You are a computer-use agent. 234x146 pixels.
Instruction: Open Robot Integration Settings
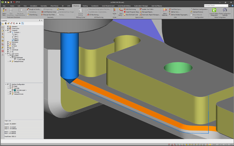click(x=225, y=12)
